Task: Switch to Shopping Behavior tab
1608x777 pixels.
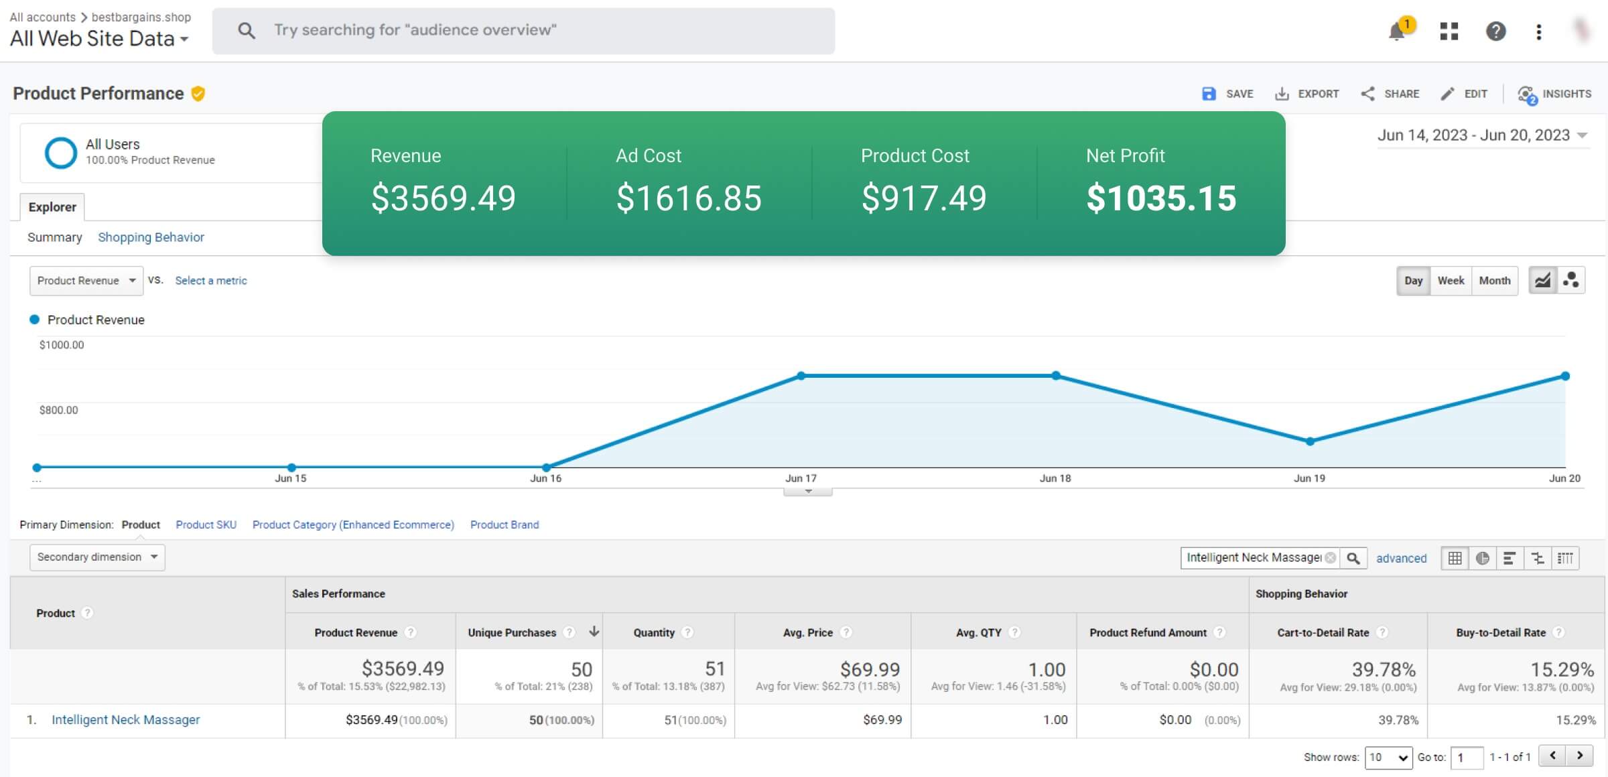Action: pos(151,237)
